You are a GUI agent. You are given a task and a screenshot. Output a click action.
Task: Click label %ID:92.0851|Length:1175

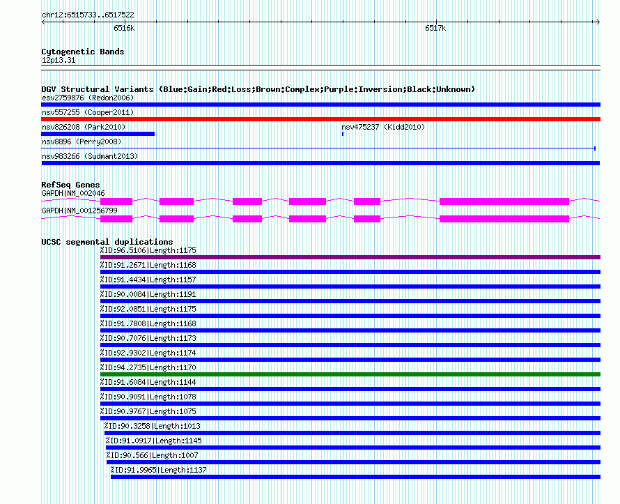coord(148,309)
